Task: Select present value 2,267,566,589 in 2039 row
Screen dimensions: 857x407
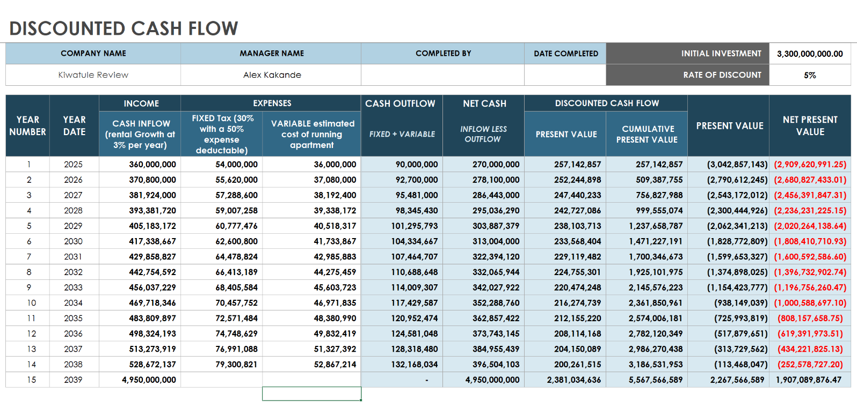Action: pos(729,380)
